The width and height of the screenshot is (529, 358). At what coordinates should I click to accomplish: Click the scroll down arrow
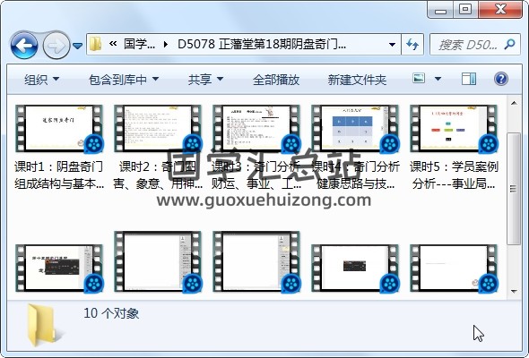tap(514, 291)
